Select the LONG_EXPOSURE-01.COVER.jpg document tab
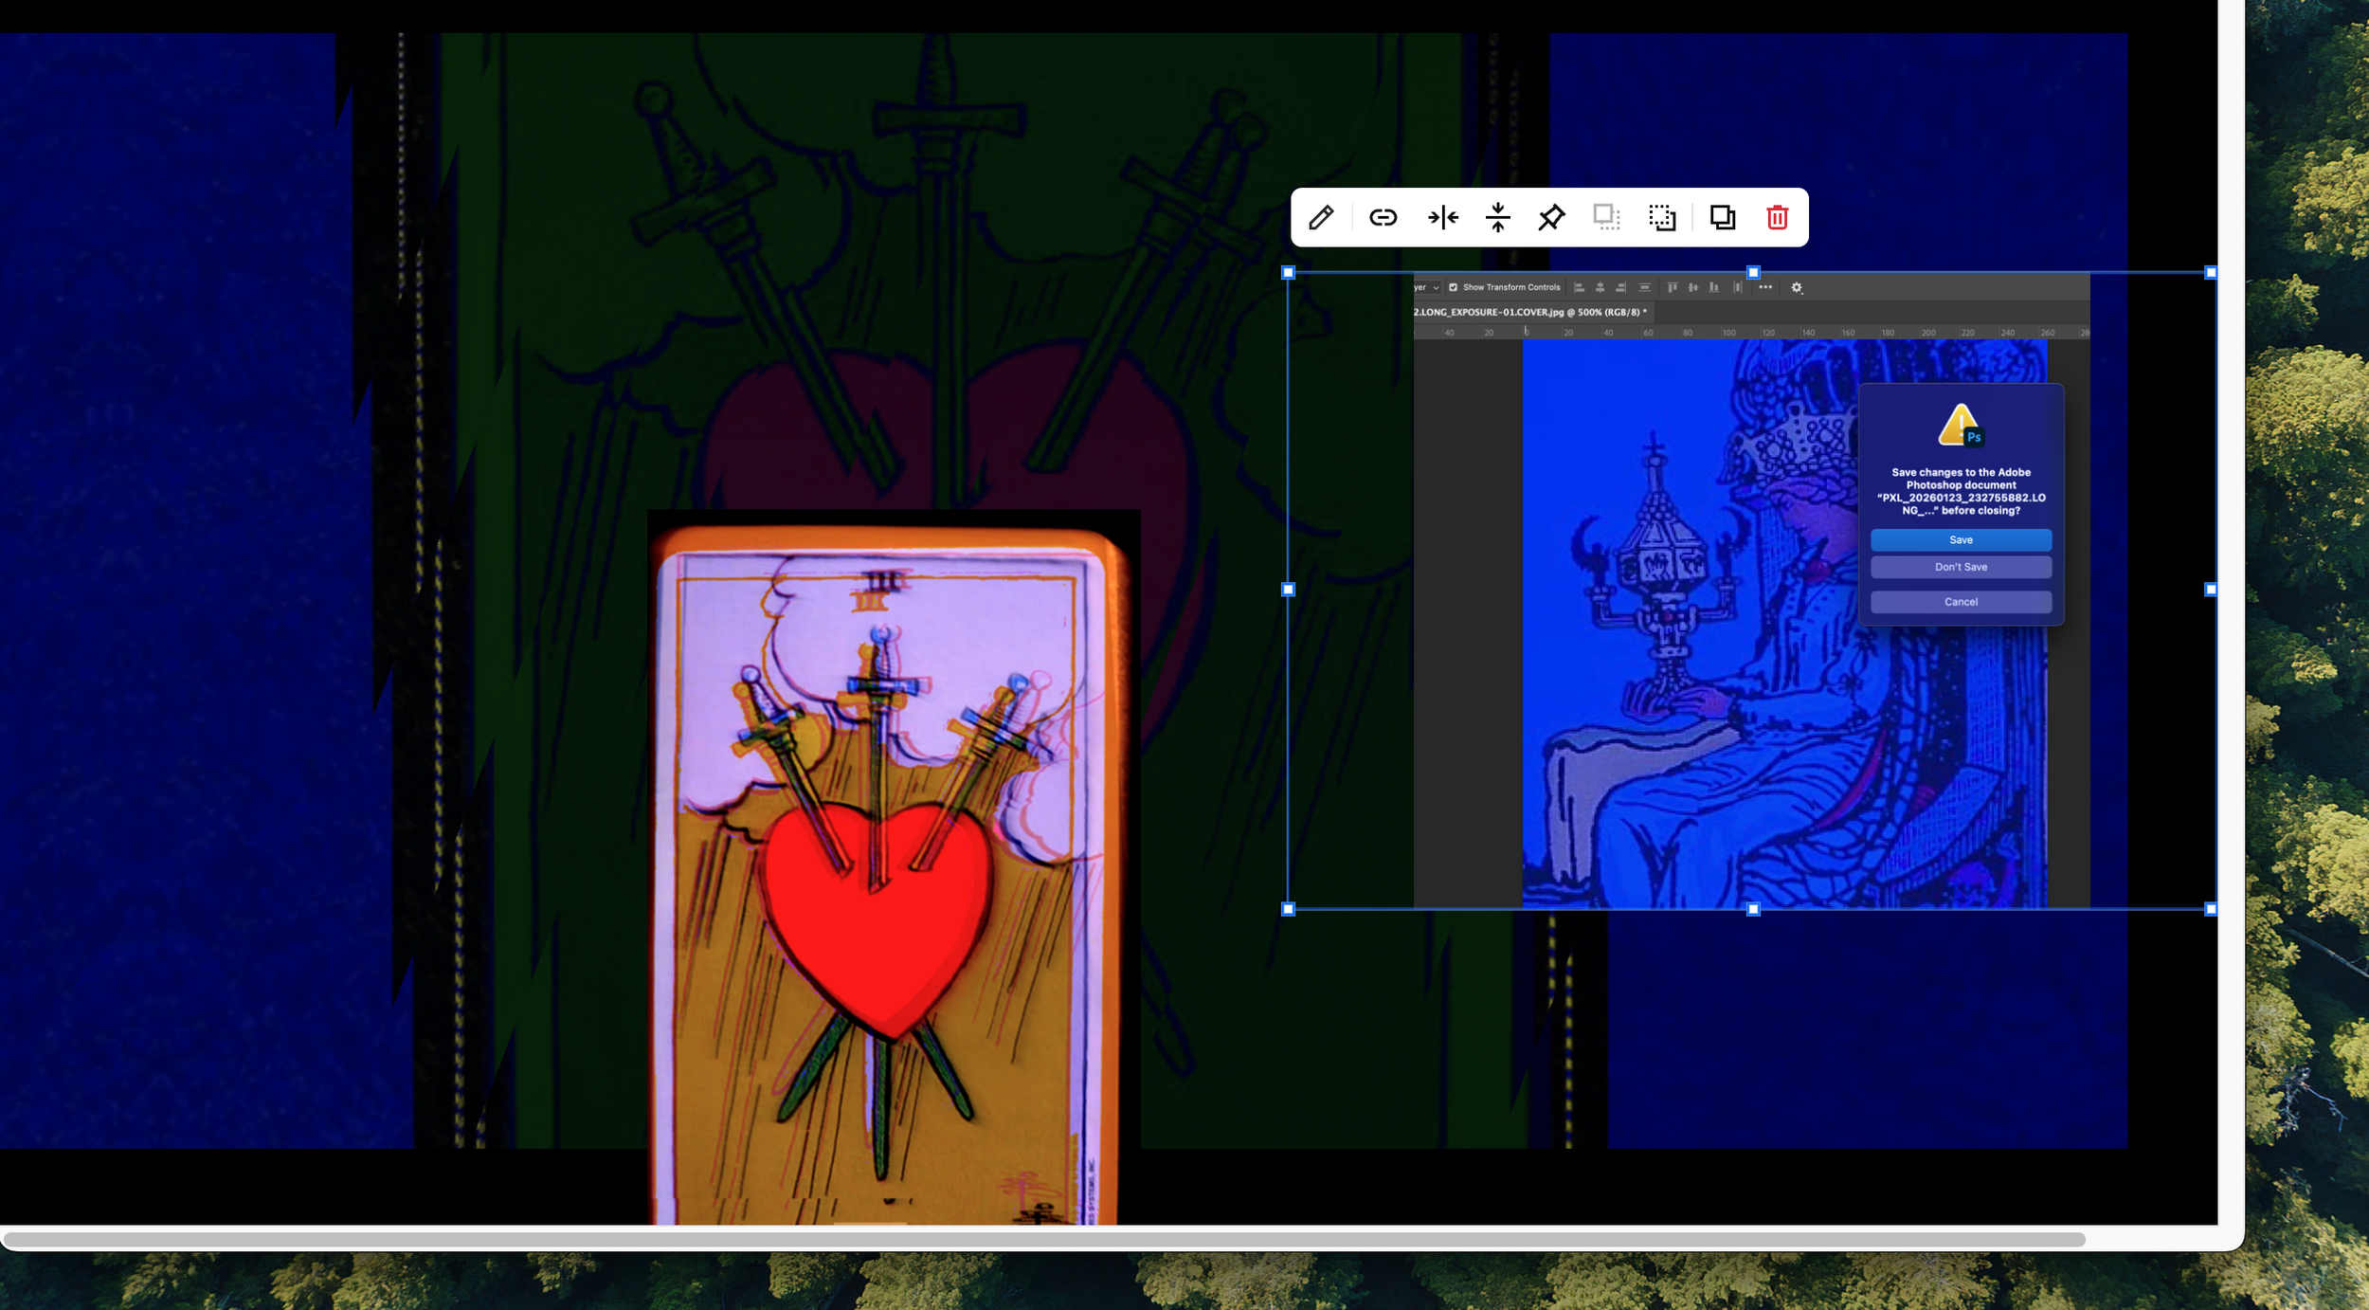 (1529, 312)
